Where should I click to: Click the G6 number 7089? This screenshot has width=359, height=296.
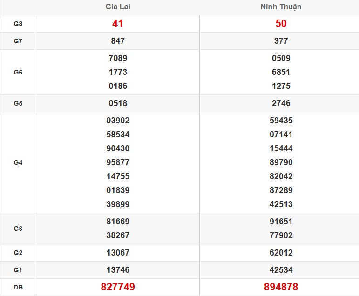pyautogui.click(x=118, y=58)
